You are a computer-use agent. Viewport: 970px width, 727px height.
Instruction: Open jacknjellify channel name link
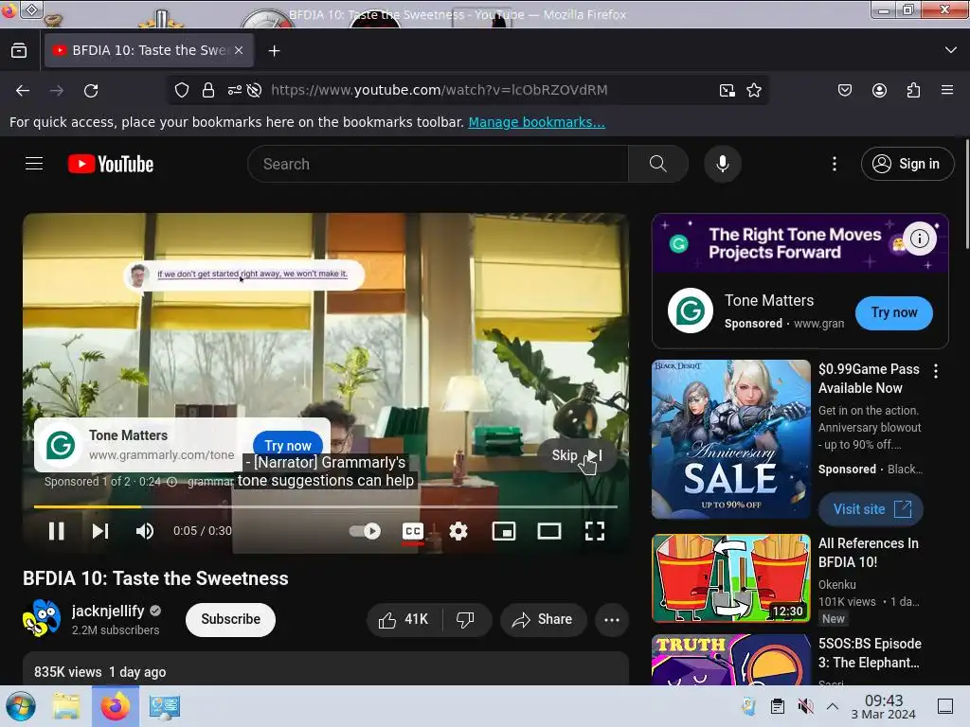[108, 611]
